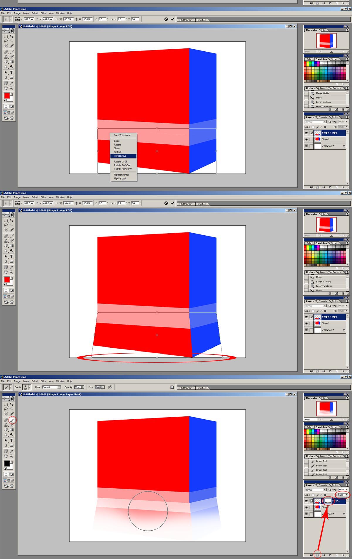This screenshot has width=352, height=559.
Task: Select the Dodge tool in top screenshot toolbox
Action: [12, 67]
